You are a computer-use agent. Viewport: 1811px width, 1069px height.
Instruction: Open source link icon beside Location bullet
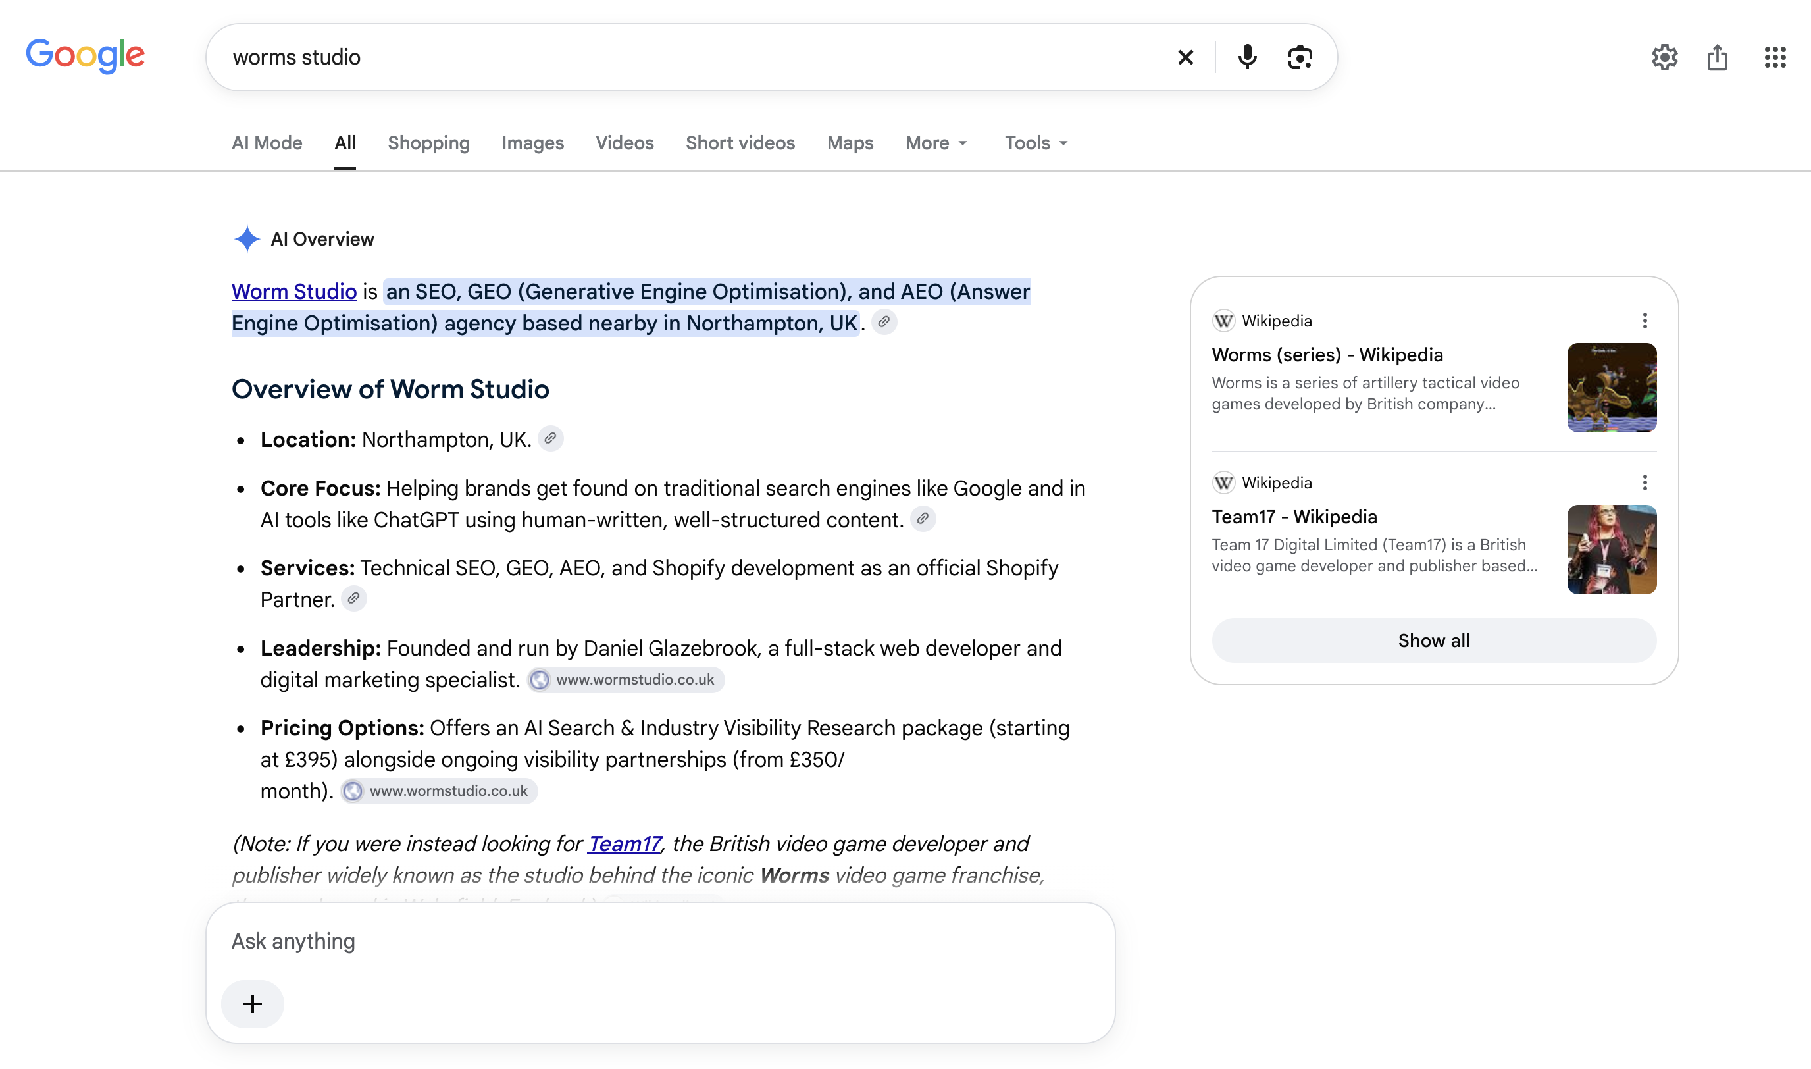pos(550,438)
